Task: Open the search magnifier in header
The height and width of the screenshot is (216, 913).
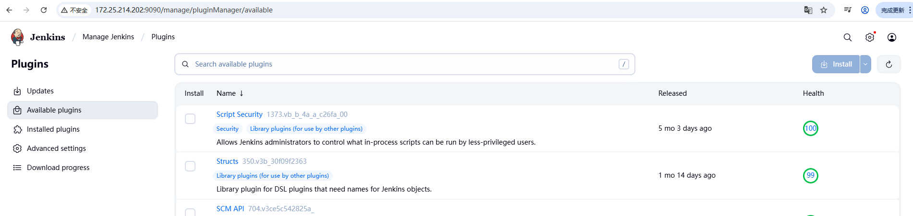Action: 848,37
